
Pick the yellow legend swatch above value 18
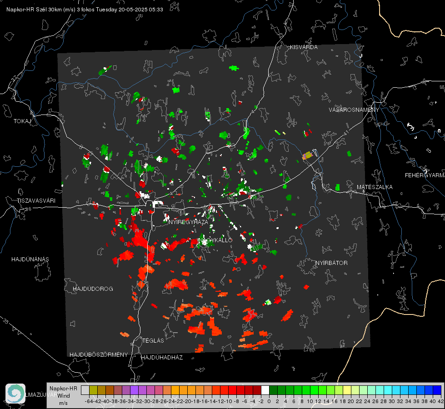tap(347, 390)
